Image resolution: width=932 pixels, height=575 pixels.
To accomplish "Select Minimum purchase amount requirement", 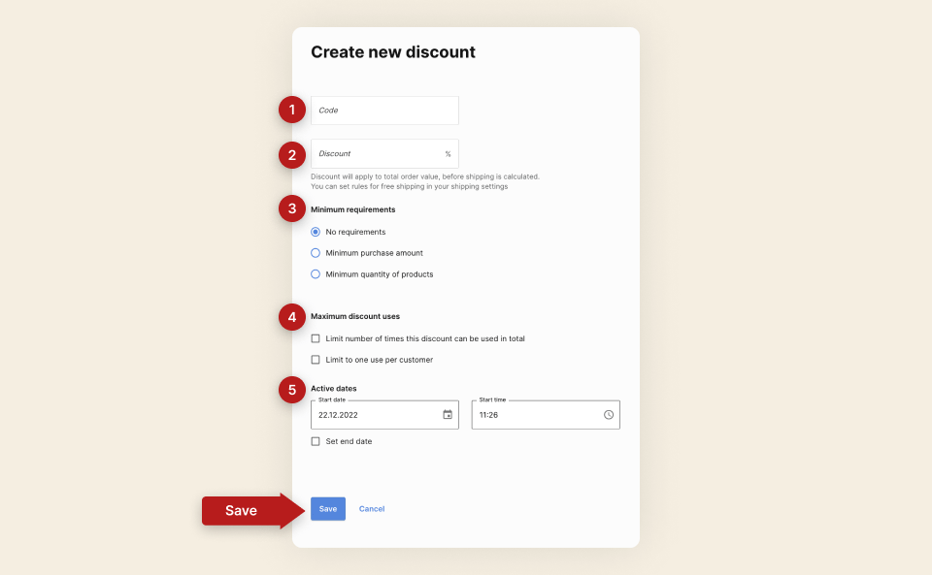I will pyautogui.click(x=316, y=253).
